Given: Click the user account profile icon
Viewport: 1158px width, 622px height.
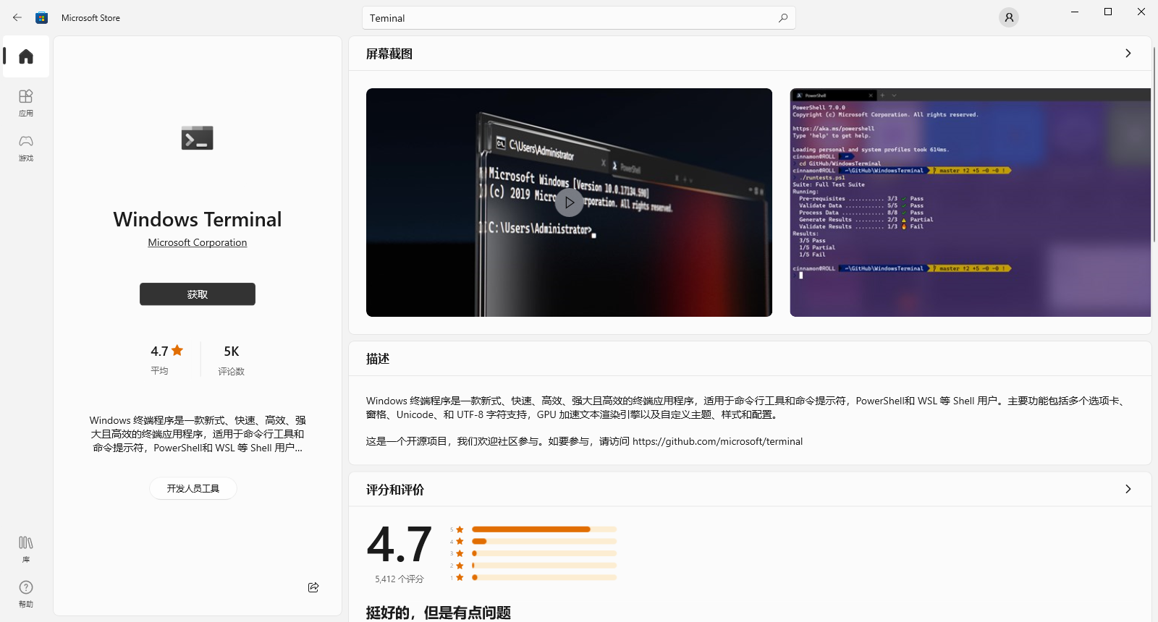Looking at the screenshot, I should [1008, 17].
